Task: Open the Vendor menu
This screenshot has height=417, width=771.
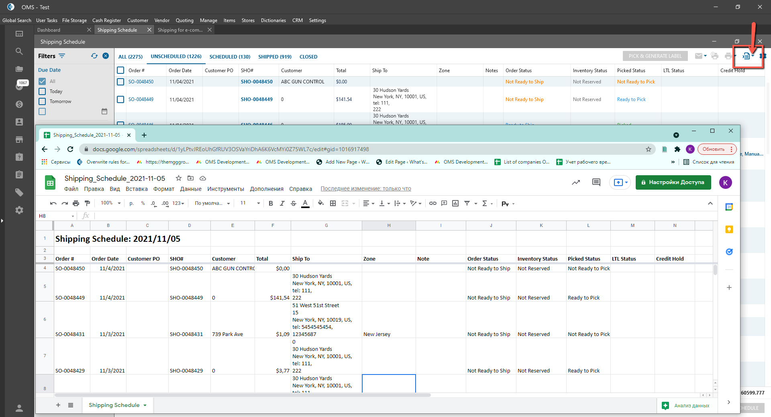Action: pyautogui.click(x=162, y=20)
